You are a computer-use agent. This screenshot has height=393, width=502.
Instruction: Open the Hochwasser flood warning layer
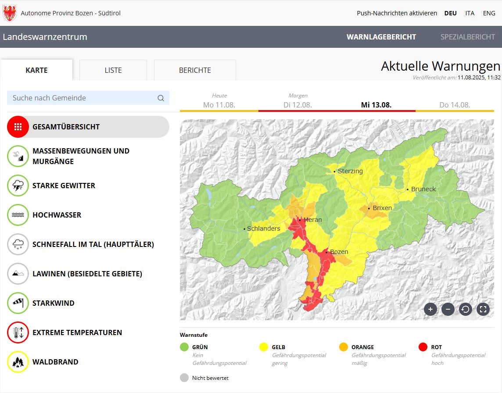[18, 215]
